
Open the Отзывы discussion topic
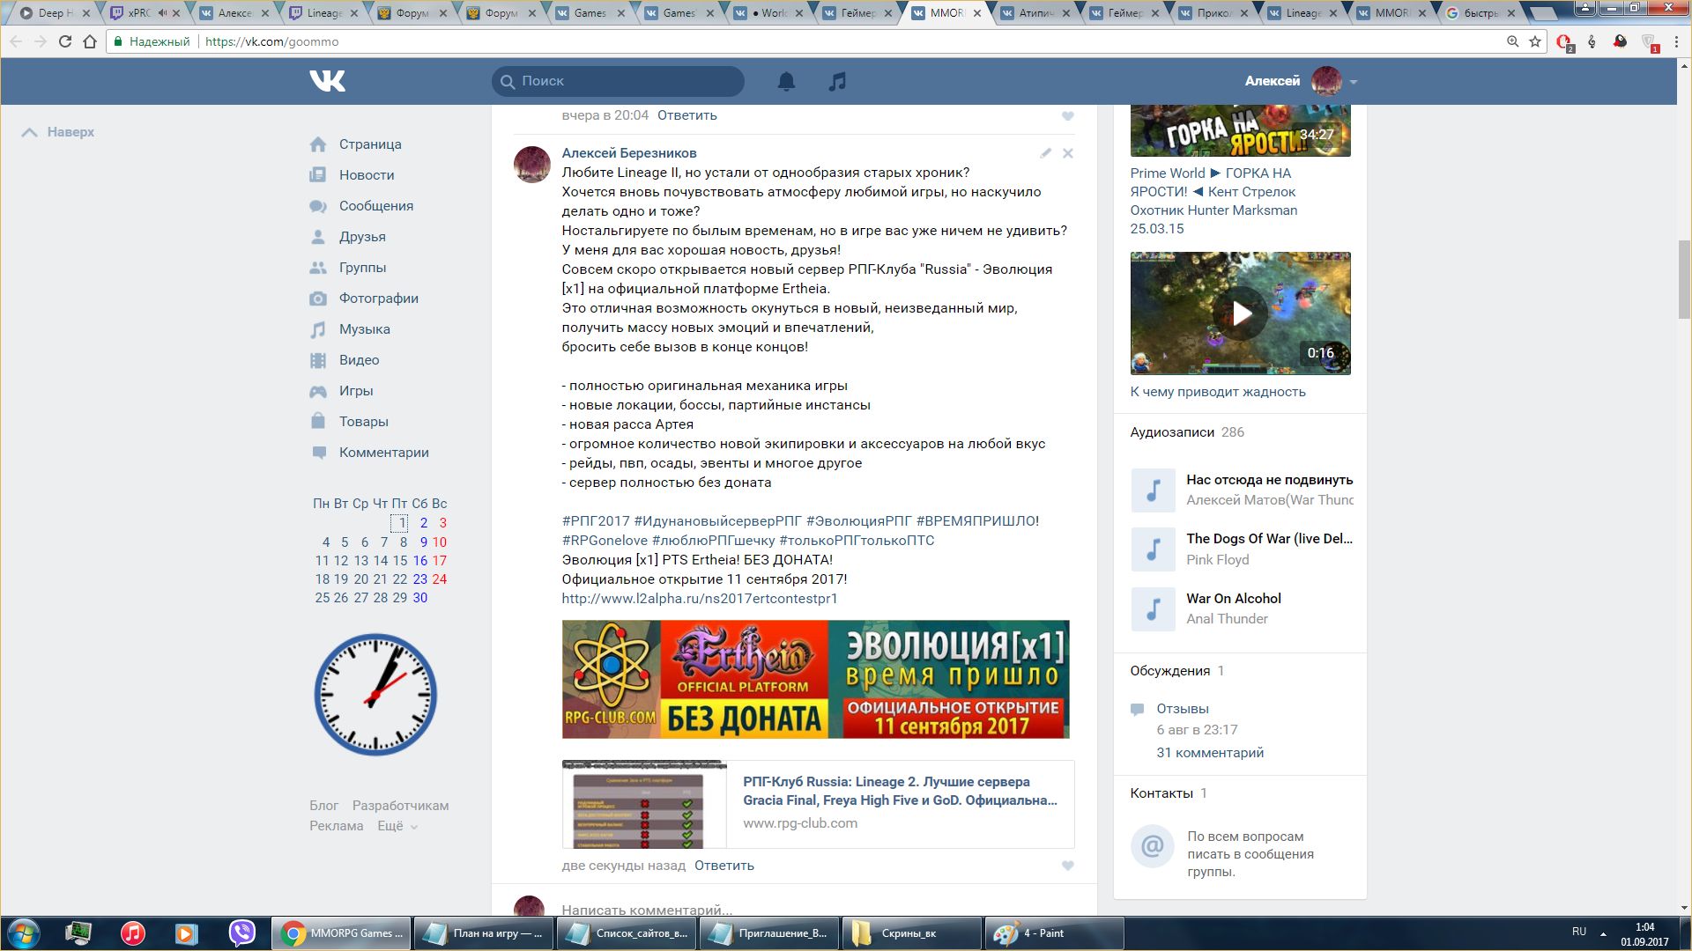1183,709
